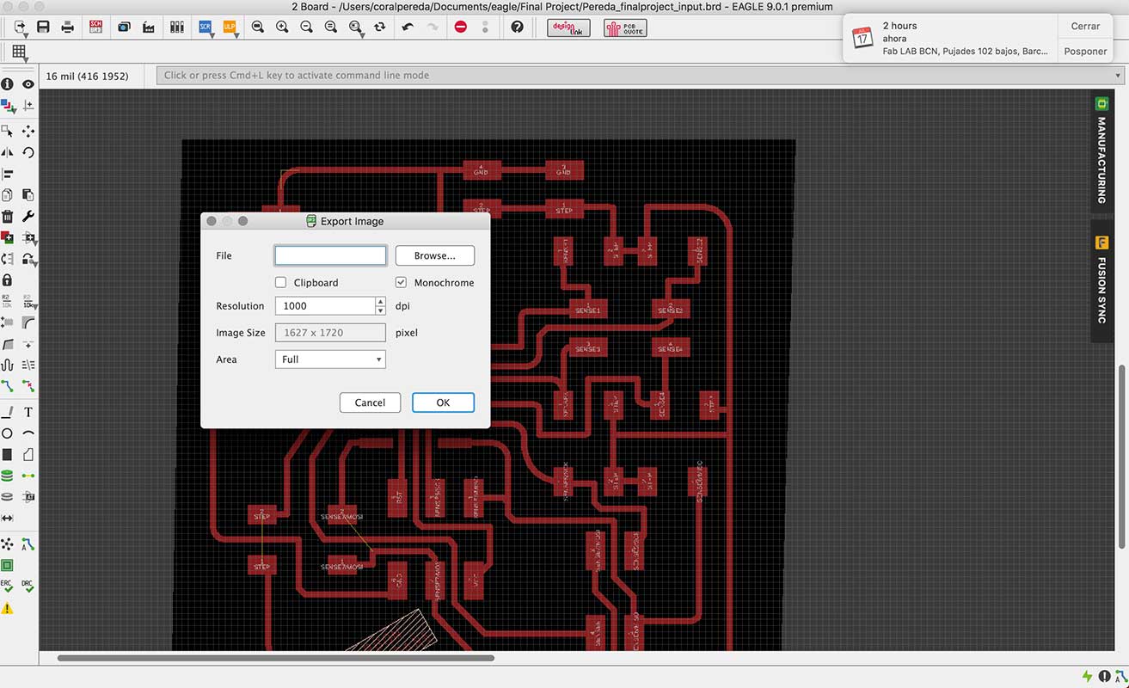
Task: Click the Browse... button
Action: 435,255
